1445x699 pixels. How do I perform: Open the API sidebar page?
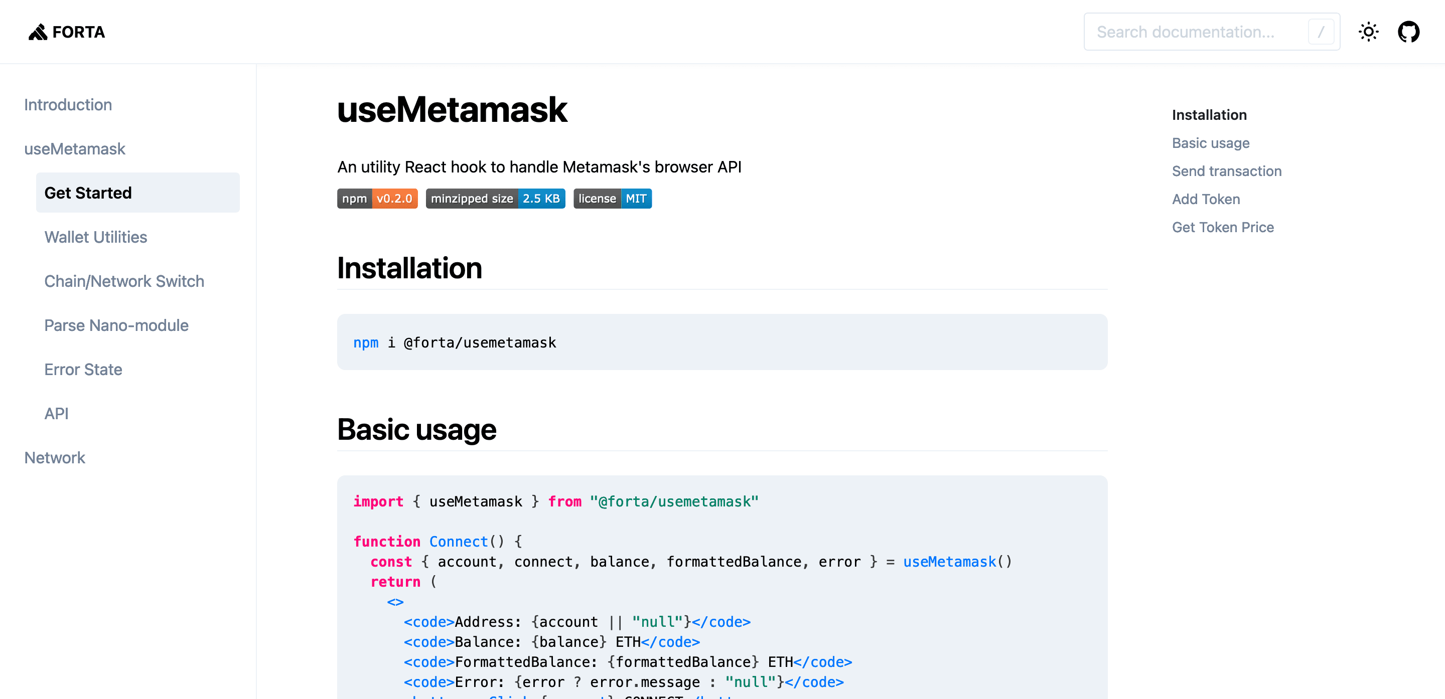pyautogui.click(x=56, y=414)
